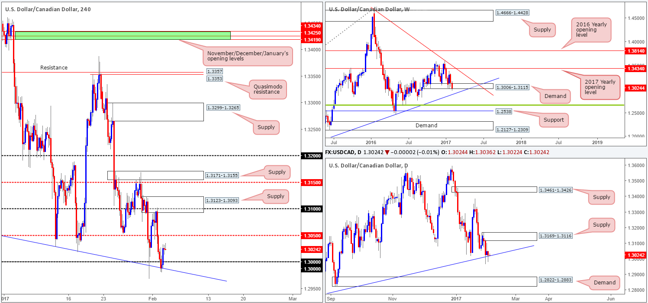The width and height of the screenshot is (648, 303).
Task: Click the 'Jun' date label on daily chart
Action: point(611,298)
